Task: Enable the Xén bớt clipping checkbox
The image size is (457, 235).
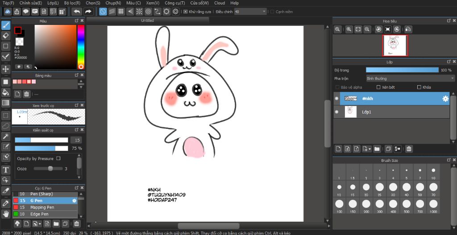Action: 378,87
